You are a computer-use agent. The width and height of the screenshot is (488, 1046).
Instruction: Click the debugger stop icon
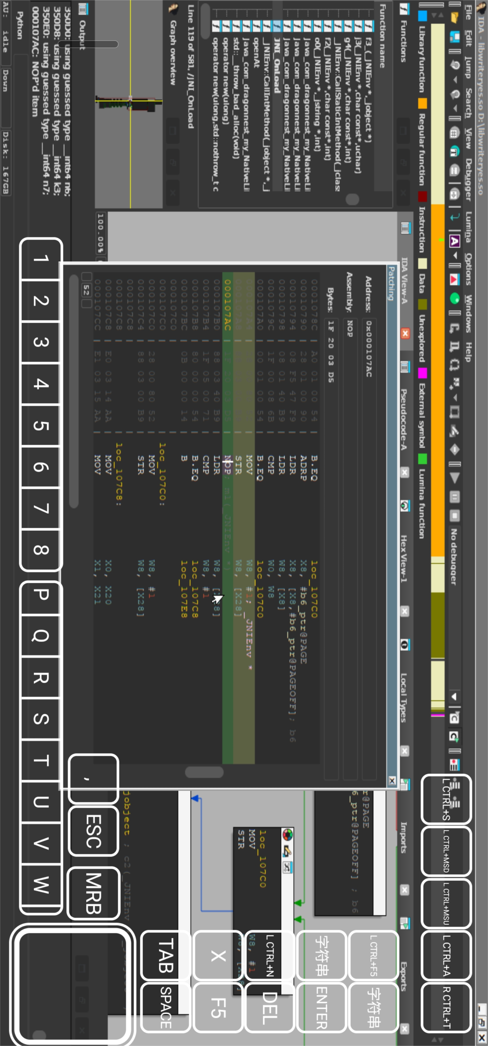454,516
